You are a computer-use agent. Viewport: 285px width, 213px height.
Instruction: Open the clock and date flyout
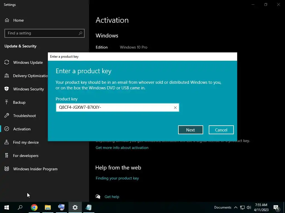pyautogui.click(x=261, y=207)
